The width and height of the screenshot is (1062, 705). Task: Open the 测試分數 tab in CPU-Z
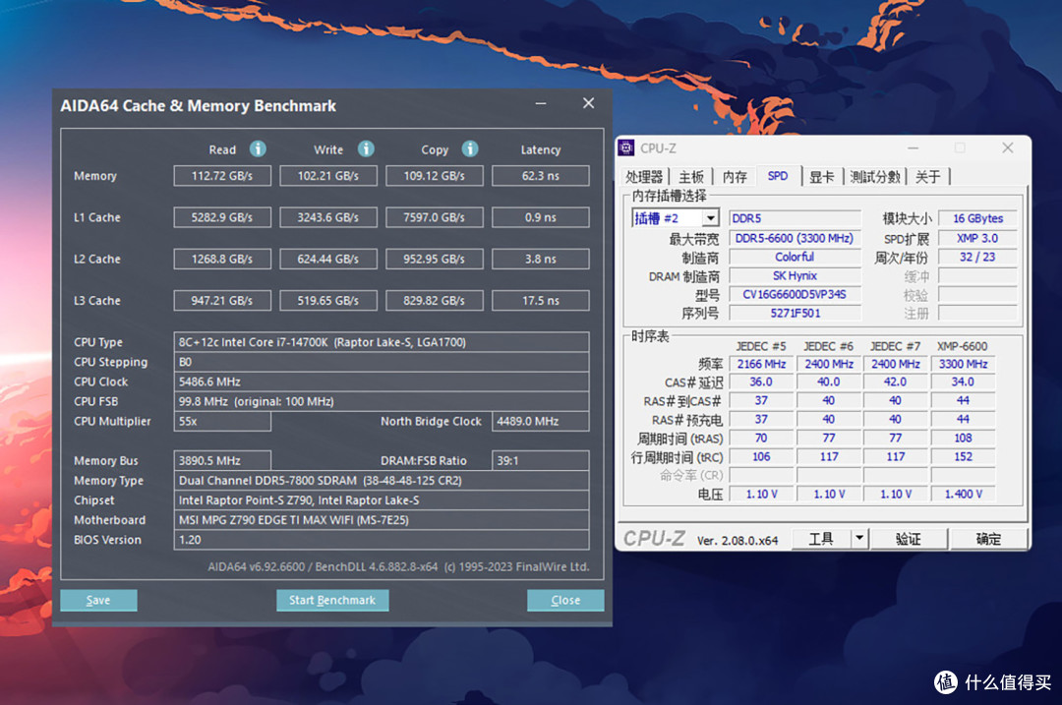click(874, 177)
